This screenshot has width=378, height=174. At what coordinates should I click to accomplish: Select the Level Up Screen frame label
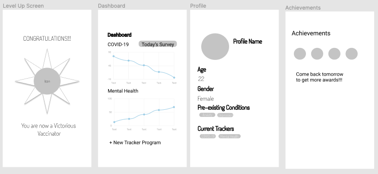(x=24, y=6)
